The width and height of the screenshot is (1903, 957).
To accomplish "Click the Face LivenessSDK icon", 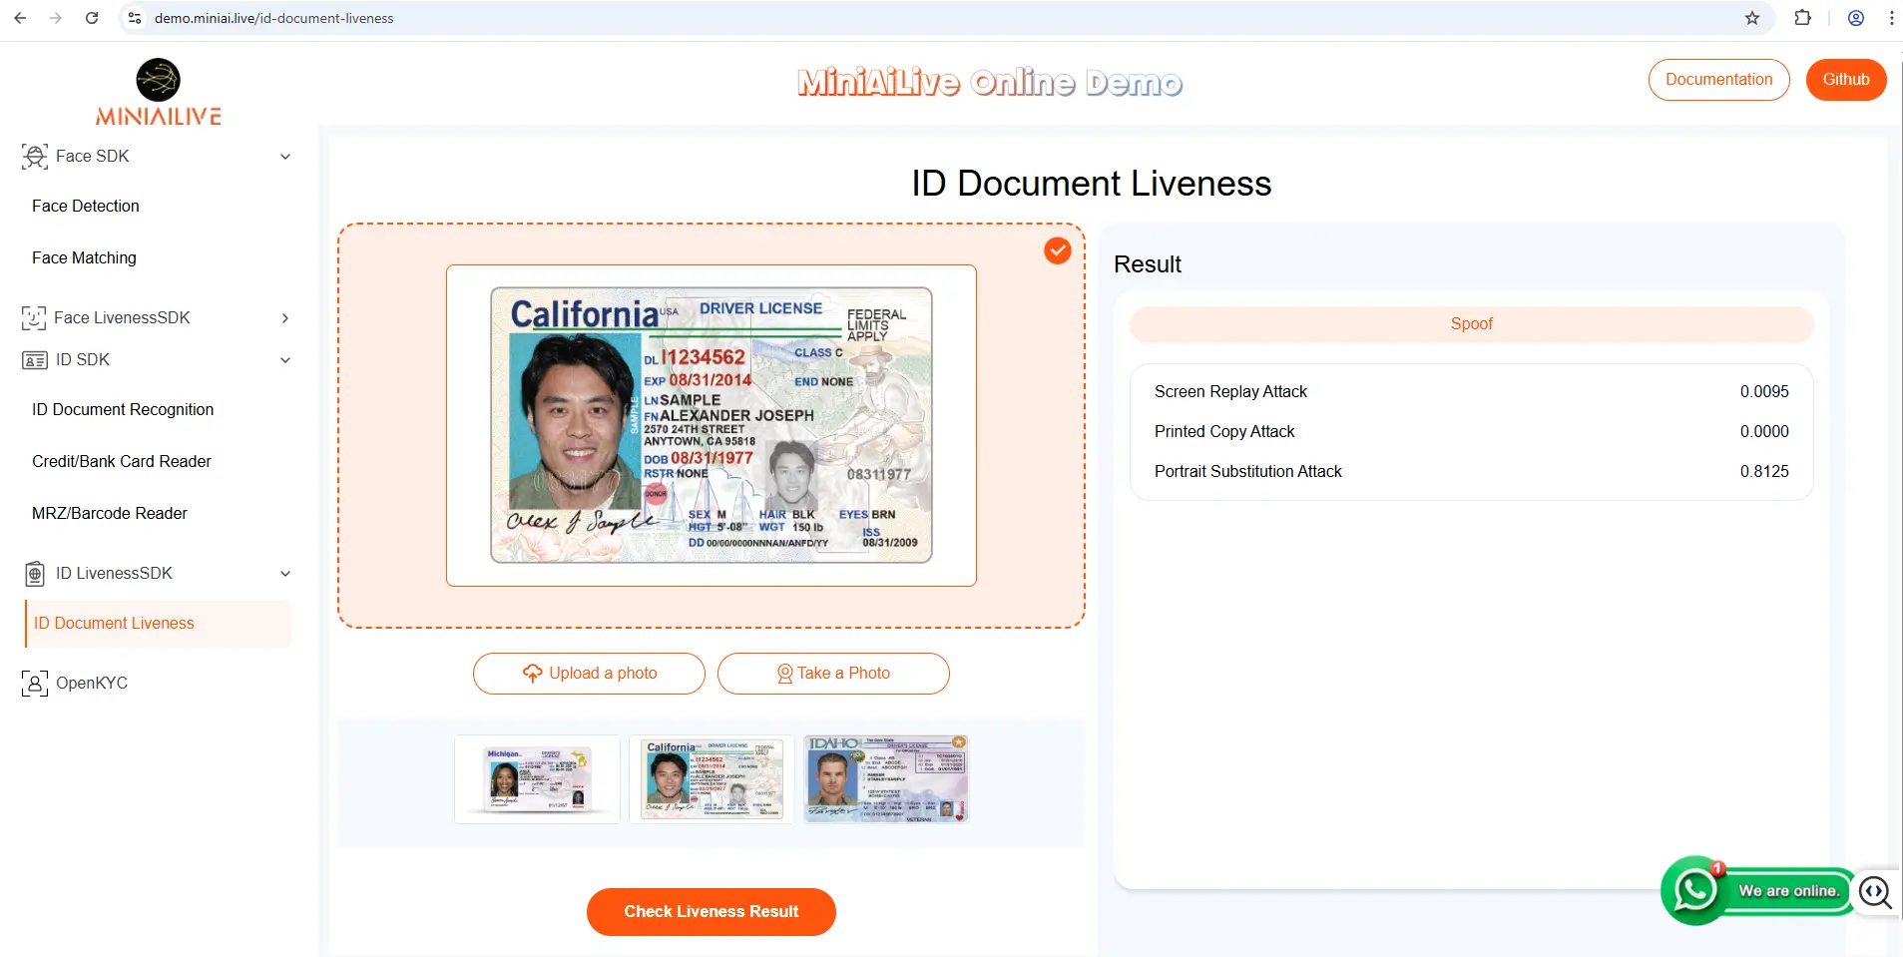I will [x=34, y=317].
